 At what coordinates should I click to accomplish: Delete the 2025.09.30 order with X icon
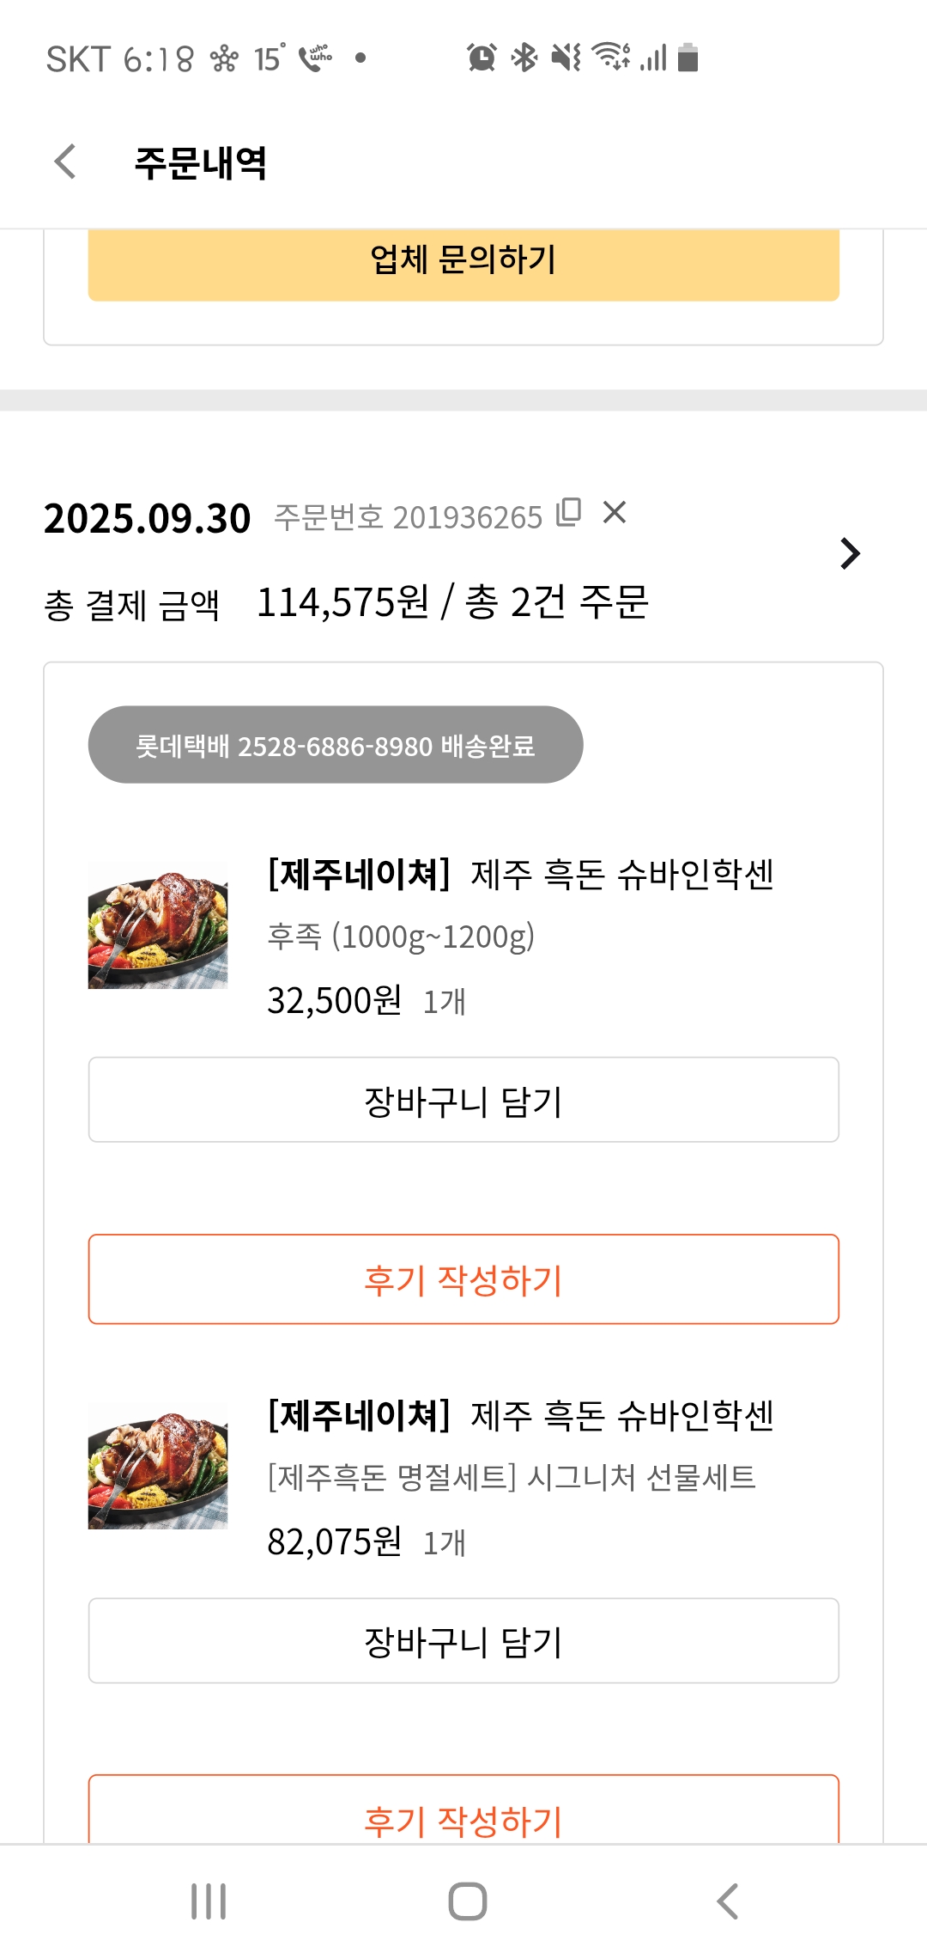coord(615,512)
